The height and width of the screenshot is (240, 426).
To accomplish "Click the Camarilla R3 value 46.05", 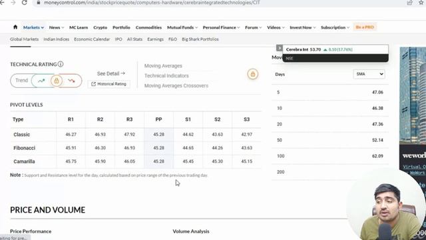I will [x=129, y=161].
